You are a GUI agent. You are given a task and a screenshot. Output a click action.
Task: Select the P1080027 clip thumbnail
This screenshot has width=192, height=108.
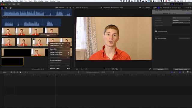coord(8,42)
